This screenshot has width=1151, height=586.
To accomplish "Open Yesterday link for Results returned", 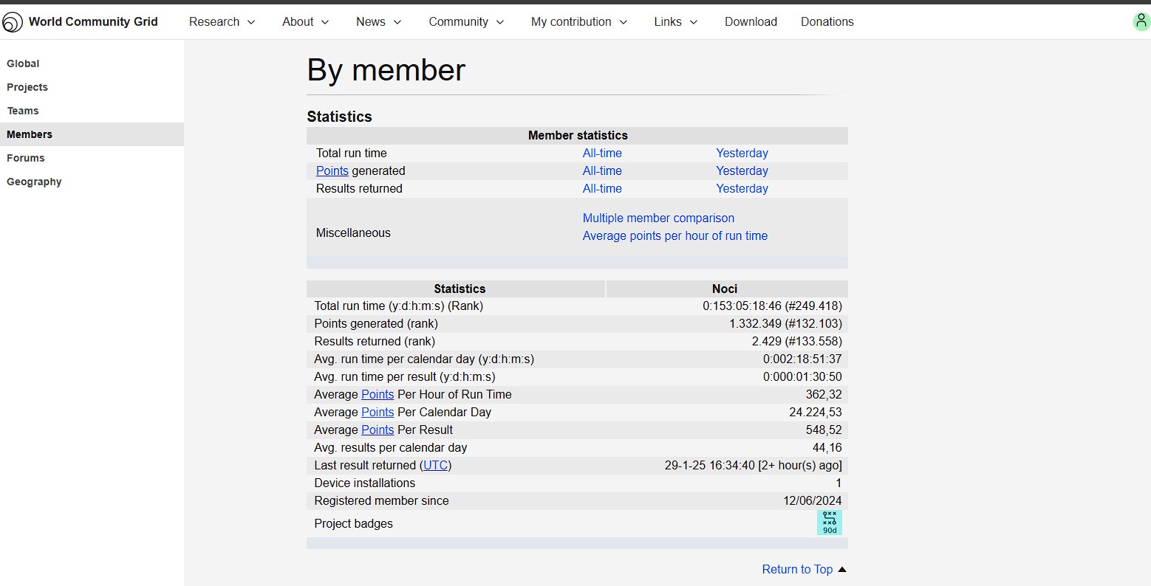I will [x=742, y=188].
